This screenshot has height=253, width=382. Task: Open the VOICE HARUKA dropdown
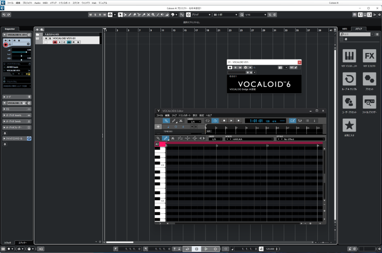pyautogui.click(x=249, y=139)
